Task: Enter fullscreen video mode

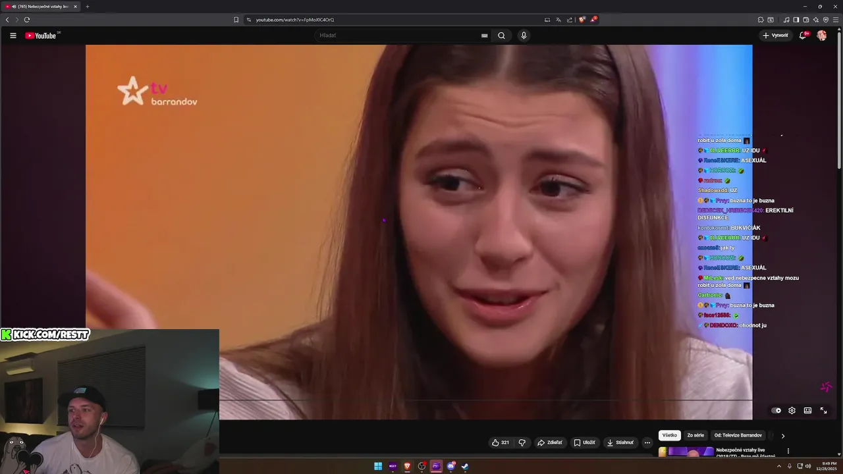Action: click(823, 410)
